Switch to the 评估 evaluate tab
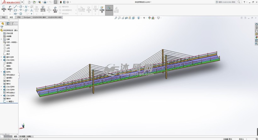This screenshot has height=140, width=258. click(19, 17)
